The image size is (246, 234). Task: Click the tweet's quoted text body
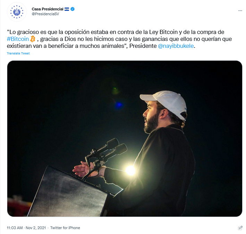[119, 39]
